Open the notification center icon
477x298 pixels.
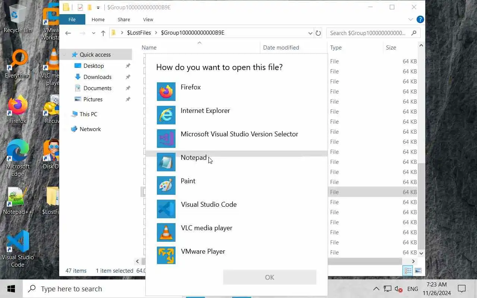(x=462, y=289)
